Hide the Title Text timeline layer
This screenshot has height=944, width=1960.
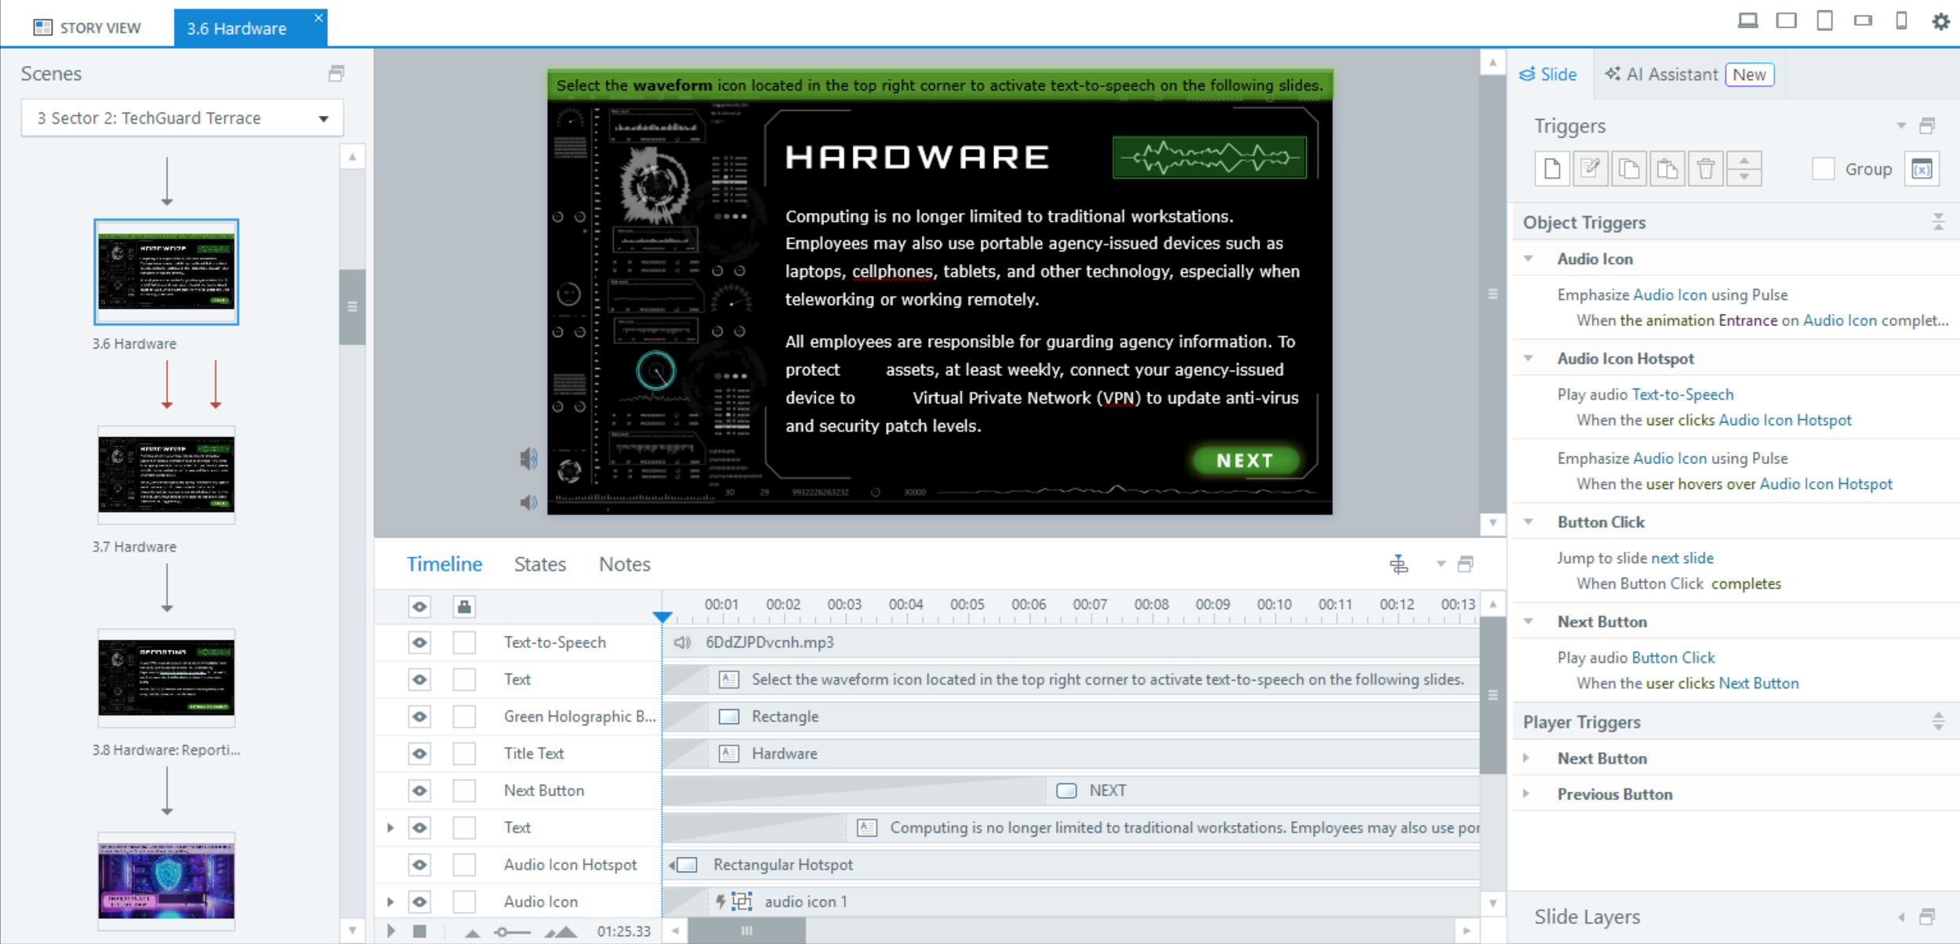419,754
